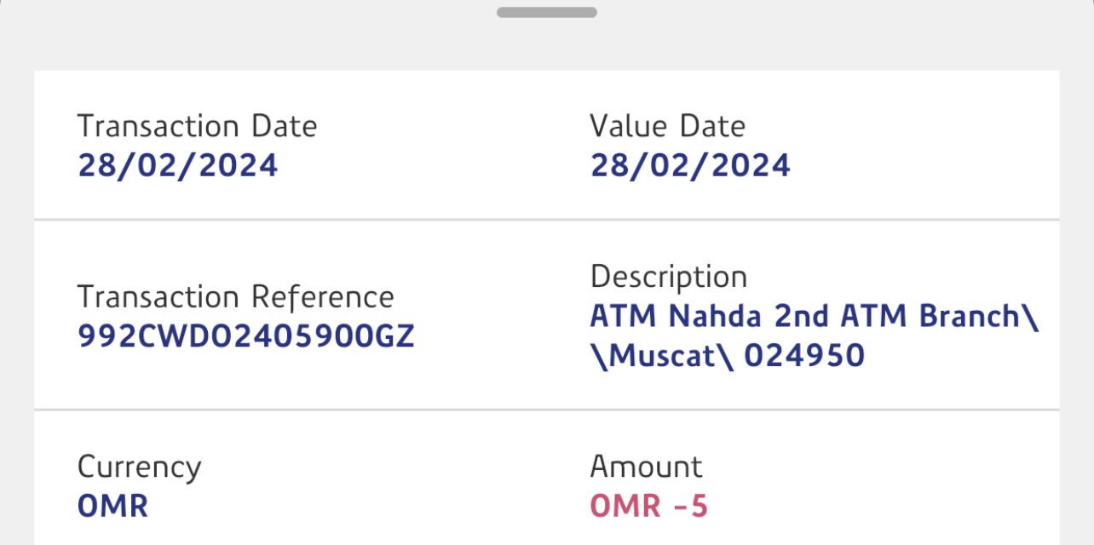The image size is (1094, 545).
Task: Select the transaction date value 28/02/2024
Action: point(177,165)
